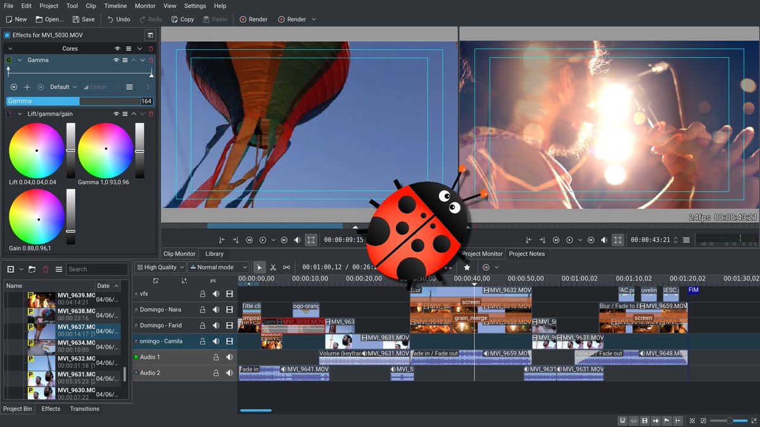This screenshot has height=427, width=760.
Task: Click the New project toolbar button
Action: tap(16, 19)
